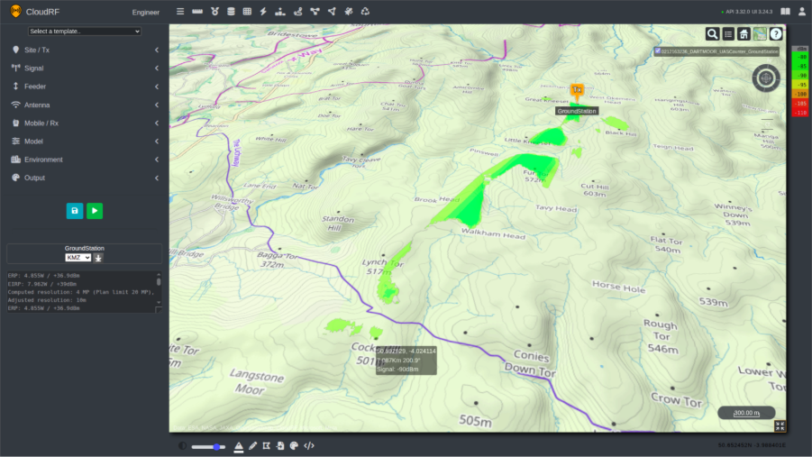Click the color palette icon below map
812x457 pixels.
pyautogui.click(x=294, y=445)
